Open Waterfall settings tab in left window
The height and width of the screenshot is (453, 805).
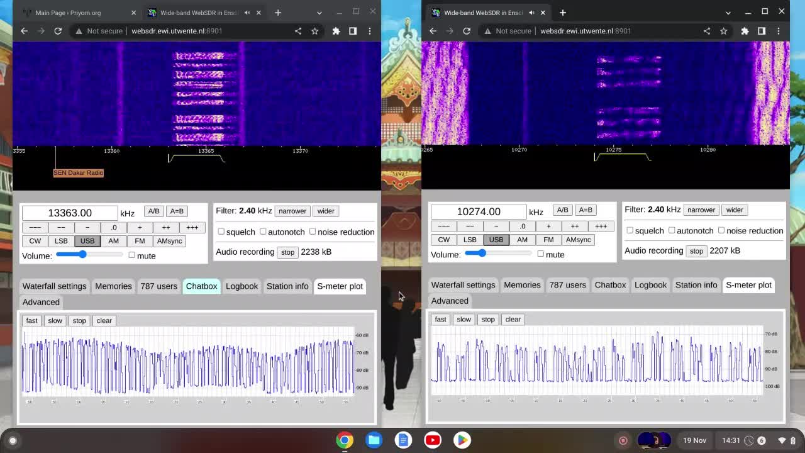(x=55, y=286)
